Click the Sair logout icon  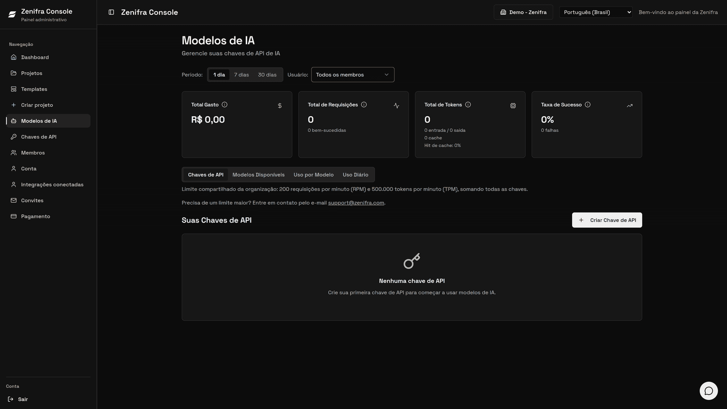coord(11,399)
